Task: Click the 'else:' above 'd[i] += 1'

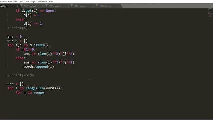Action: click(21, 19)
